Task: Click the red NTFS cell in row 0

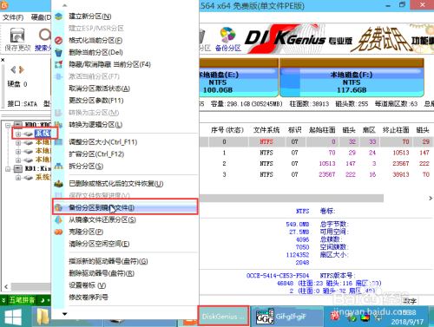Action: 266,141
